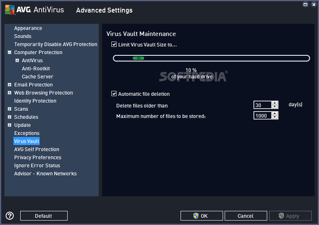Open the help question mark icon
Viewport: 319px width, 225px height.
pos(10,216)
